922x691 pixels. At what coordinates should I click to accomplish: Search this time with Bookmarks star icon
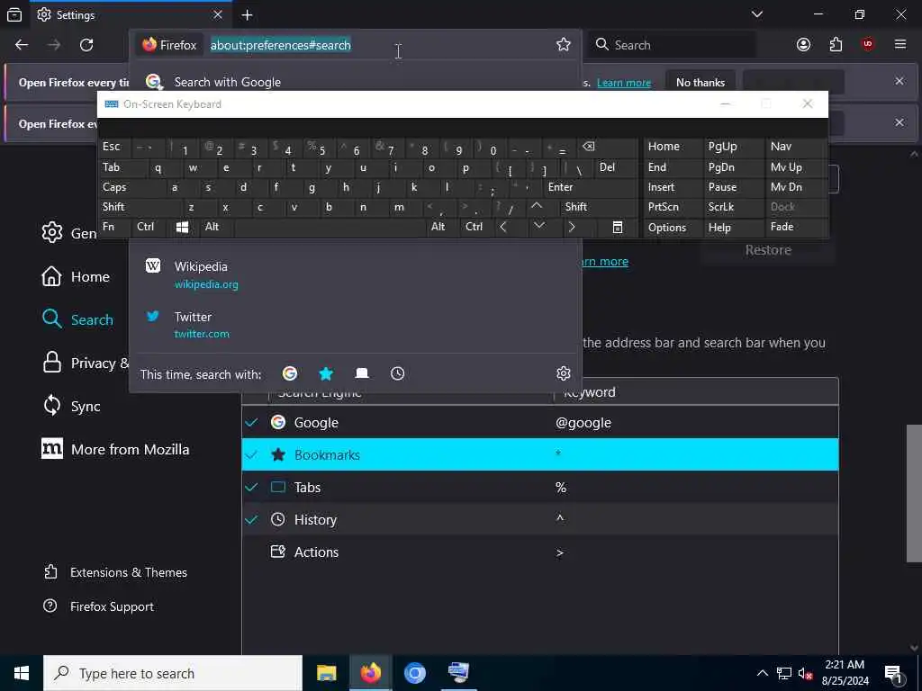point(326,373)
